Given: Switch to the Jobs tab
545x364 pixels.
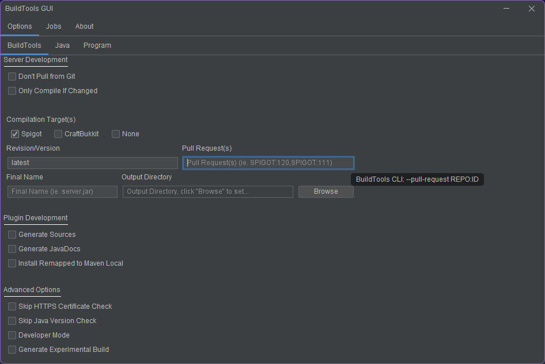Looking at the screenshot, I should coord(54,26).
